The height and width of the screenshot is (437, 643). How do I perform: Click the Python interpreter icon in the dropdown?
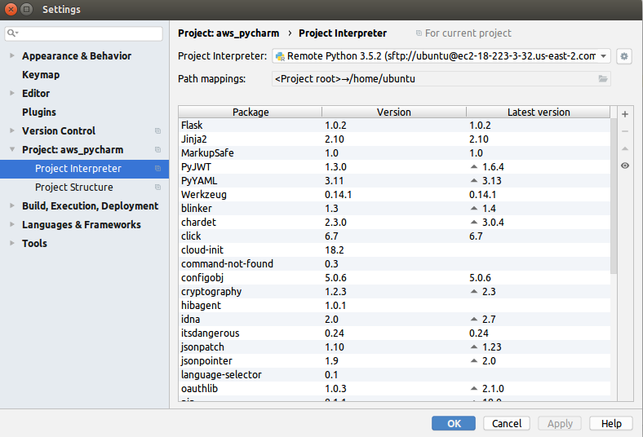280,56
